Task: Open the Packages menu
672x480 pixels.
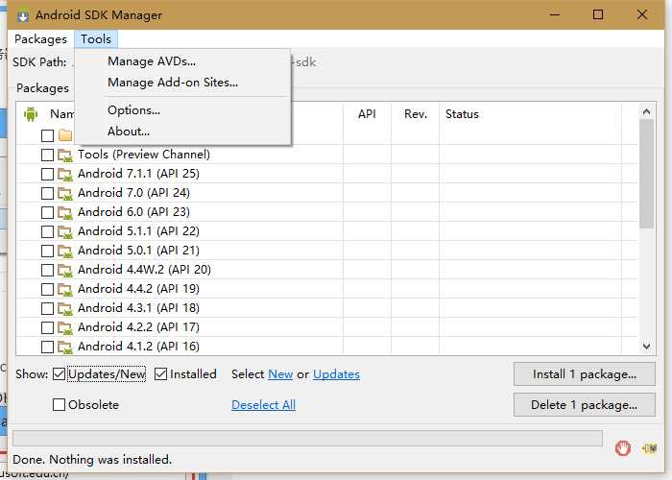Action: 40,39
